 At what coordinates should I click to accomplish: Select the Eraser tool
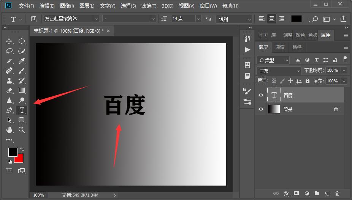(x=9, y=90)
